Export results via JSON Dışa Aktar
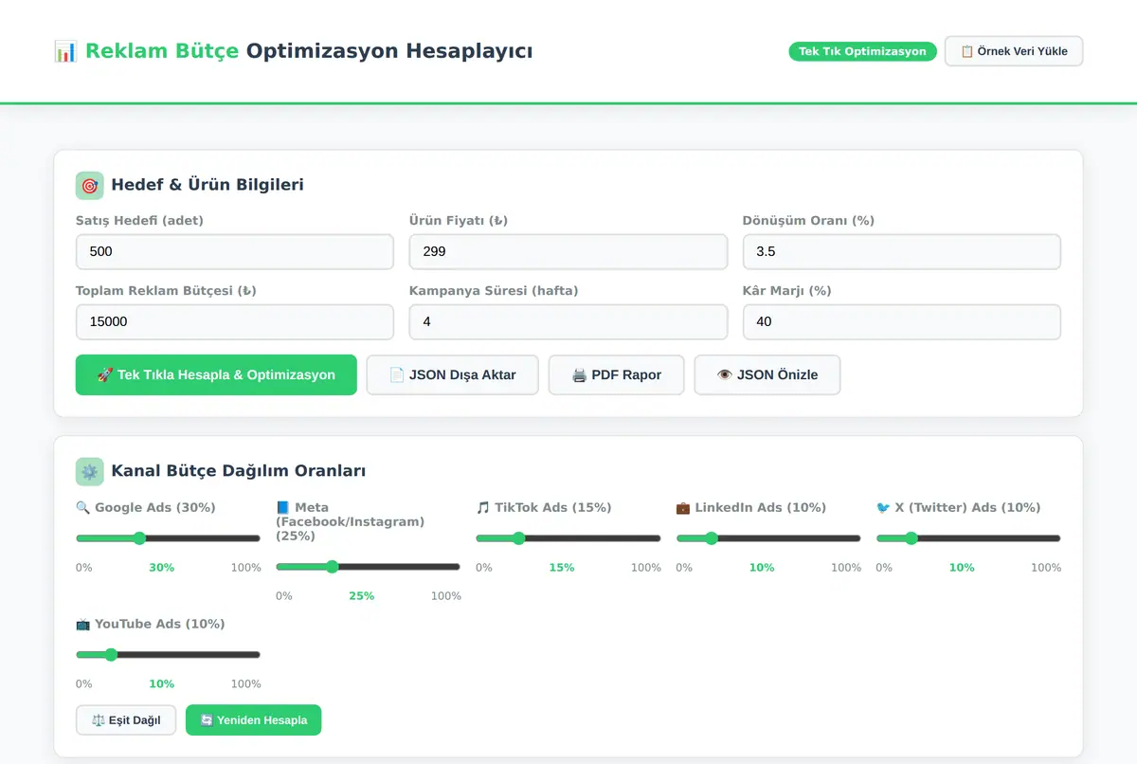The image size is (1137, 764). 453,375
